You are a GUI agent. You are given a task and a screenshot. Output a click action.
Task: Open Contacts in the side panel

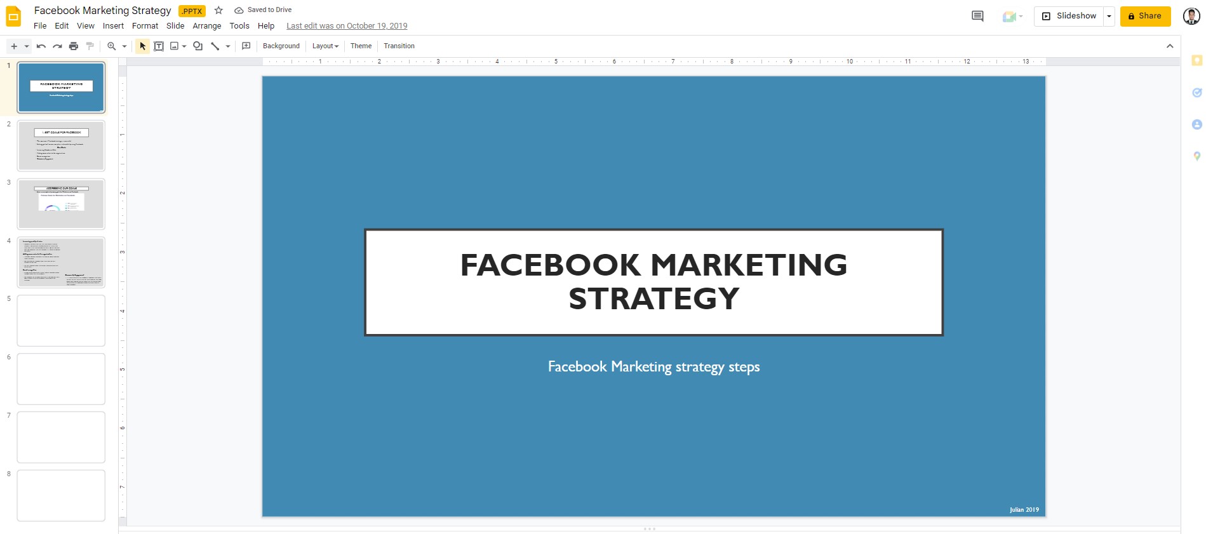(x=1197, y=124)
